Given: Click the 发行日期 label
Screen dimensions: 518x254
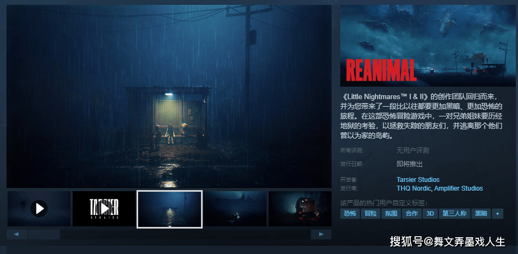Looking at the screenshot, I should click(352, 164).
